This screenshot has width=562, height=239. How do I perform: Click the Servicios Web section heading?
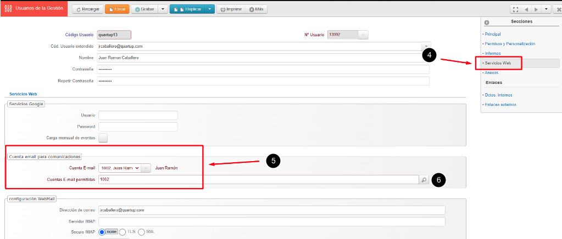point(24,94)
